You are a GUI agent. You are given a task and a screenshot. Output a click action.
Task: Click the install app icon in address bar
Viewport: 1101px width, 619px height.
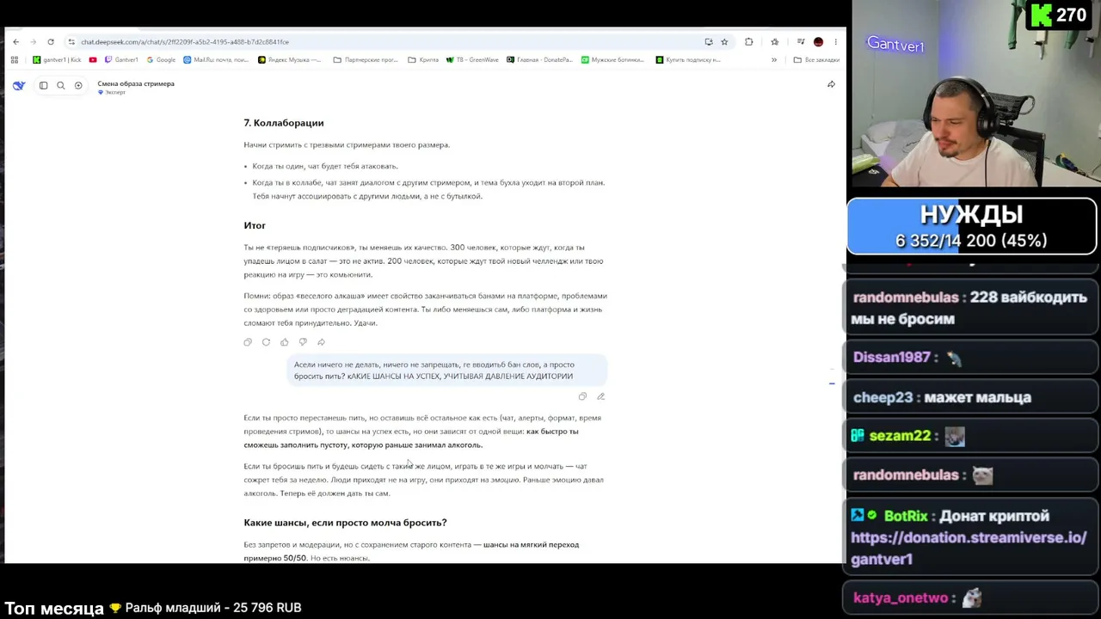click(x=708, y=41)
